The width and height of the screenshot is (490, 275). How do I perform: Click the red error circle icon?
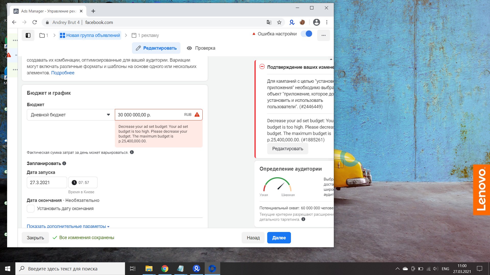pyautogui.click(x=262, y=67)
